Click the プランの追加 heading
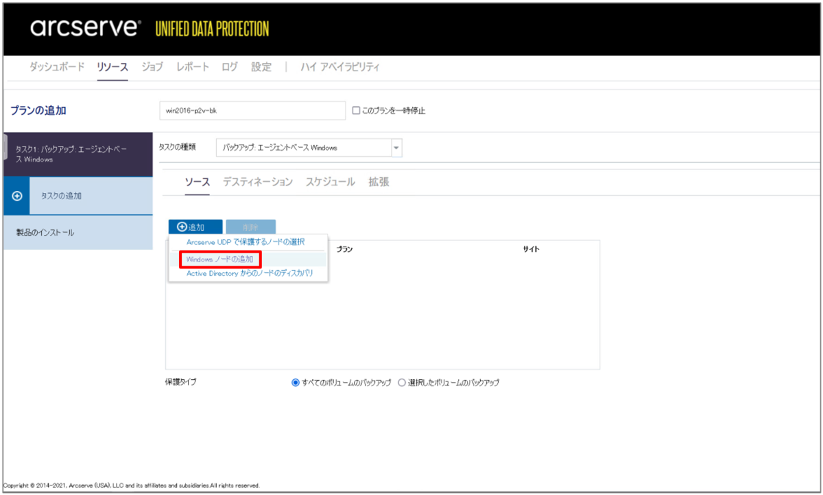Screen dimensions: 823x495 (x=38, y=111)
